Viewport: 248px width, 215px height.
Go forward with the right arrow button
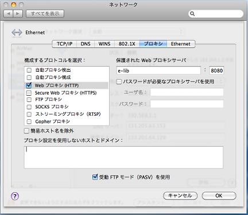(x=18, y=14)
